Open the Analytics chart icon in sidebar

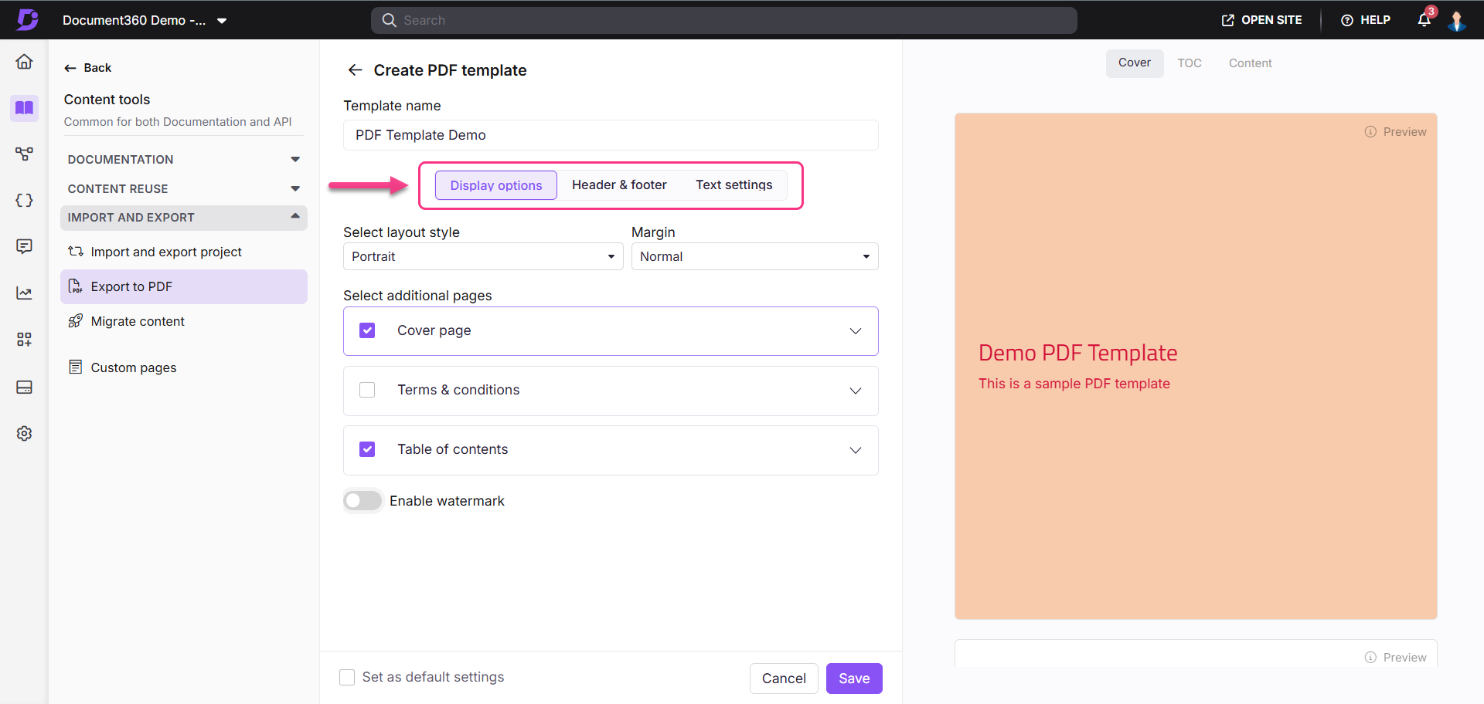point(24,293)
